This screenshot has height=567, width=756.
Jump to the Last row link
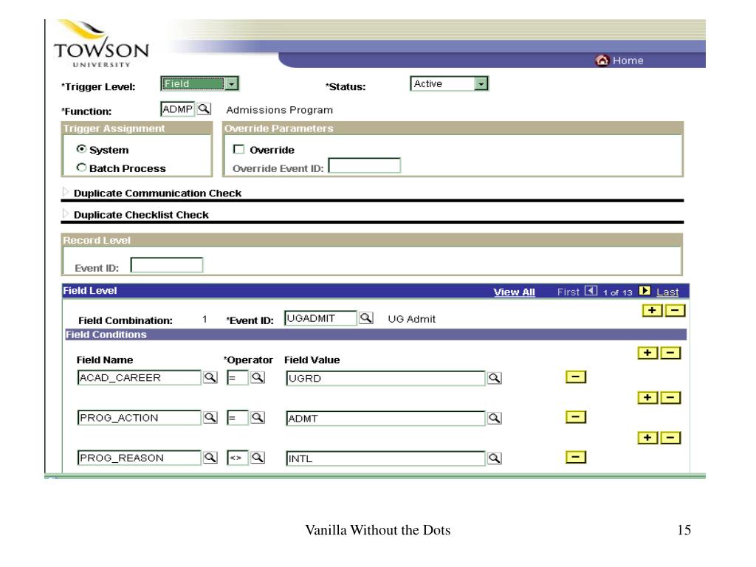coord(667,292)
